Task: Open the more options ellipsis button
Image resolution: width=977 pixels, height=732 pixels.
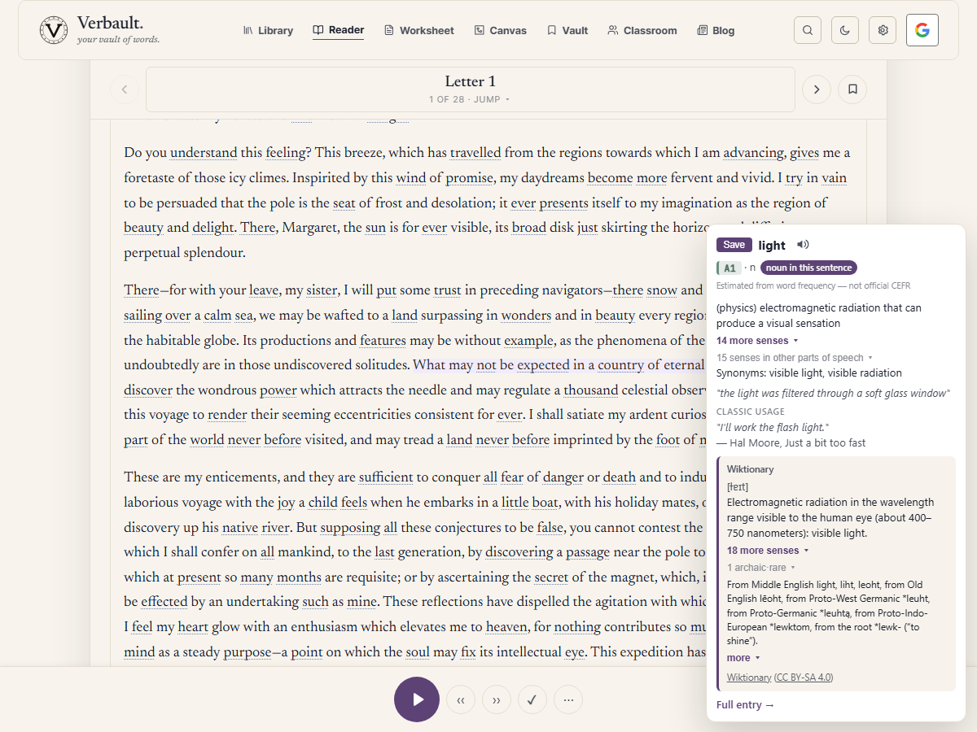Action: 568,699
